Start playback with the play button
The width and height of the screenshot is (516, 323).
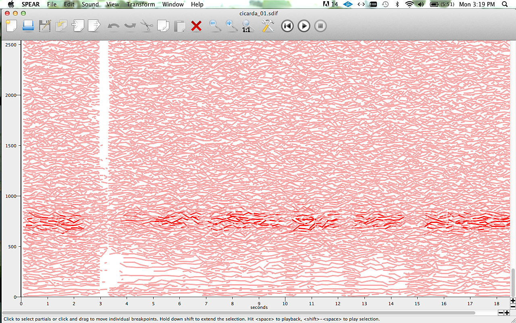pyautogui.click(x=304, y=26)
